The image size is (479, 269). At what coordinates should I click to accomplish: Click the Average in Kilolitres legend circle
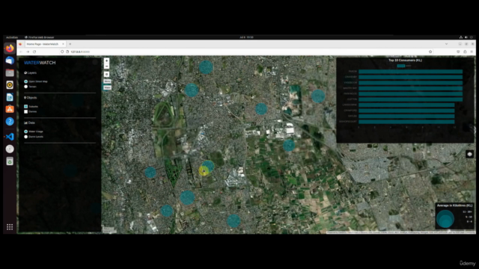(x=445, y=219)
